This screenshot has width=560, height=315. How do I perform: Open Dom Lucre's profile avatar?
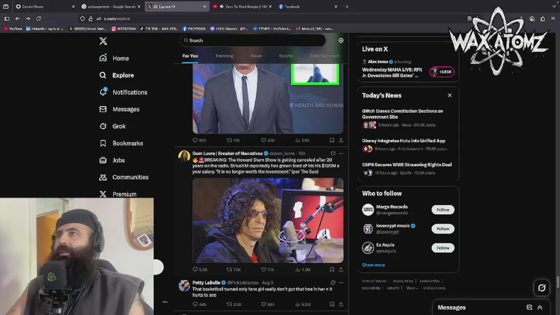(184, 156)
